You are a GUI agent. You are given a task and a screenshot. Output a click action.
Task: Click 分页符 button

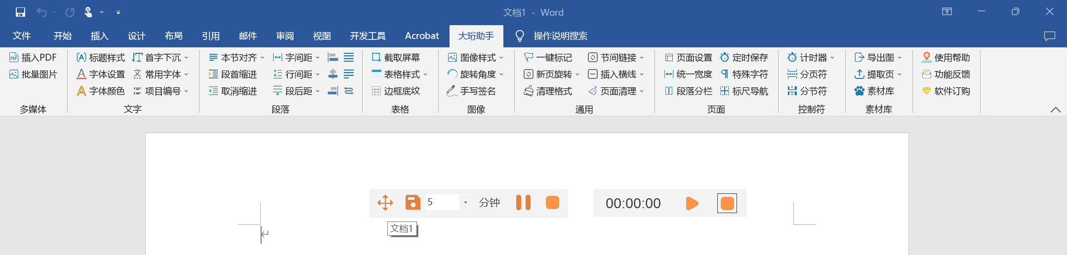(x=807, y=74)
